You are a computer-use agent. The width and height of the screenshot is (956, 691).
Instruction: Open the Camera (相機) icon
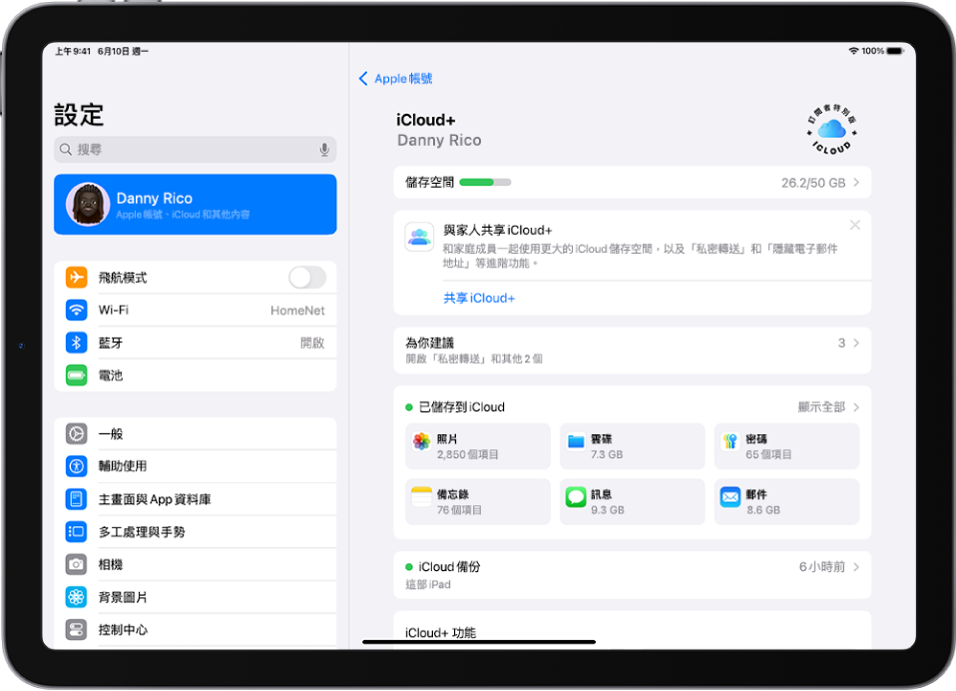[76, 564]
